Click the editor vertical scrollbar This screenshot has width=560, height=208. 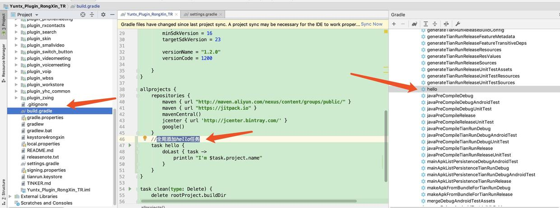tap(385, 145)
